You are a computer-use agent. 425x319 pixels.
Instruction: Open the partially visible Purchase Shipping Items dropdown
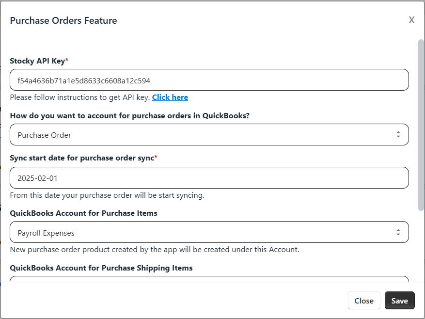click(x=209, y=279)
